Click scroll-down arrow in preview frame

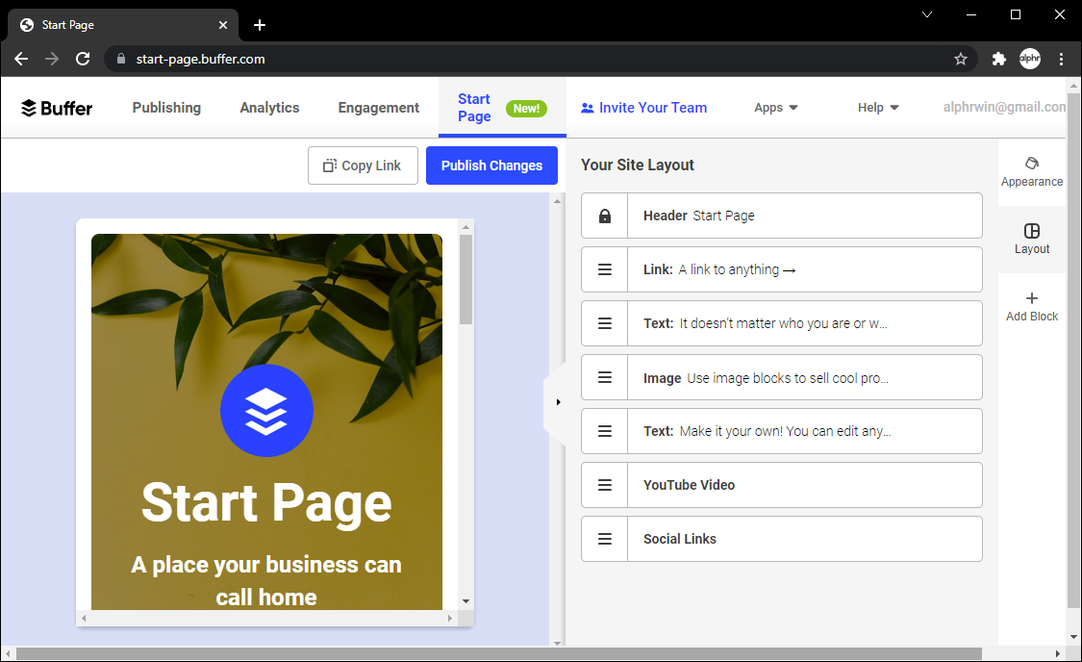point(466,601)
